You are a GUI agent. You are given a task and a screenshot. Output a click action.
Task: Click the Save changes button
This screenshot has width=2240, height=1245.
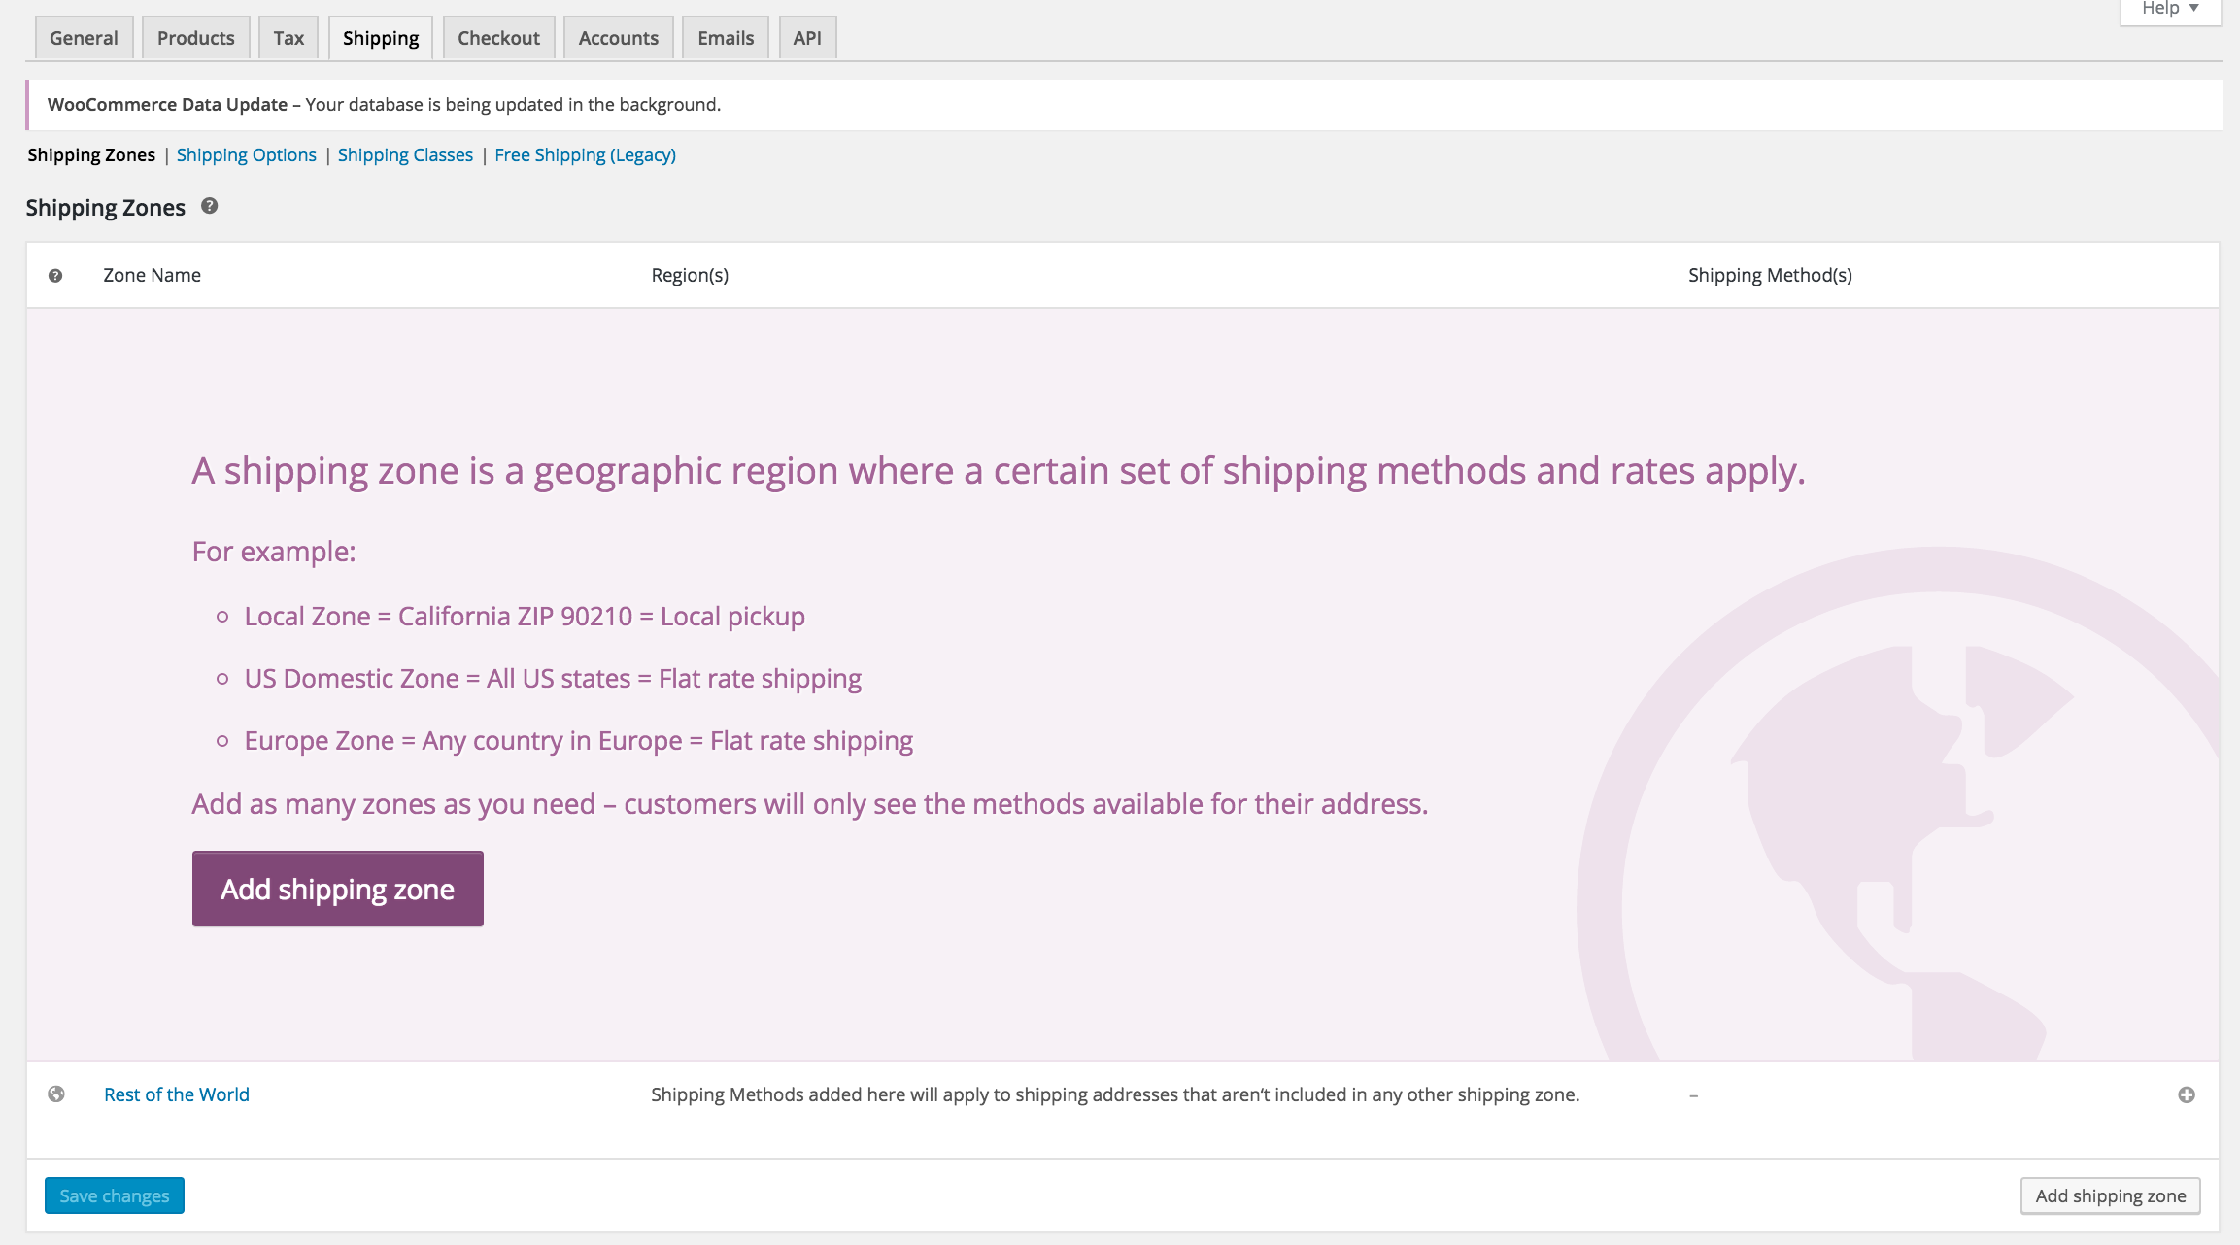click(115, 1195)
